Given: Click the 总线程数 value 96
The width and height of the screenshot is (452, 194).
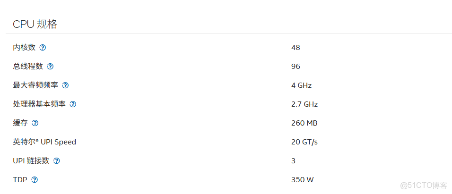Looking at the screenshot, I should click(x=296, y=67).
